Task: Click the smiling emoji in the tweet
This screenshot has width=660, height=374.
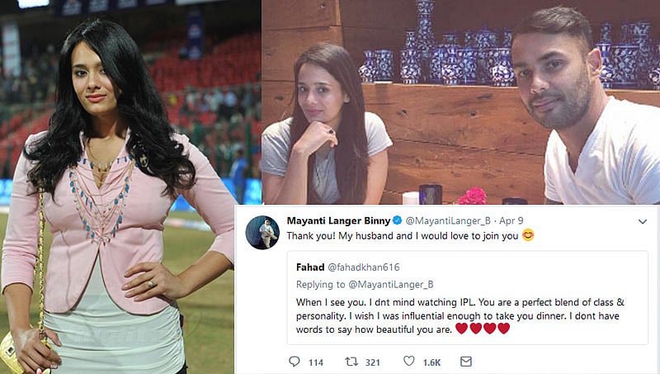Action: tap(528, 235)
